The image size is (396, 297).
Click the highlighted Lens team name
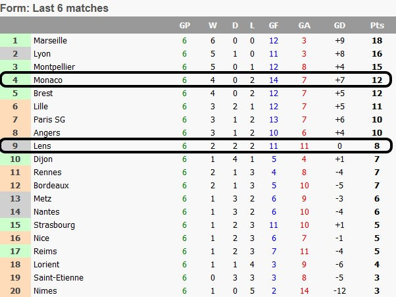43,146
